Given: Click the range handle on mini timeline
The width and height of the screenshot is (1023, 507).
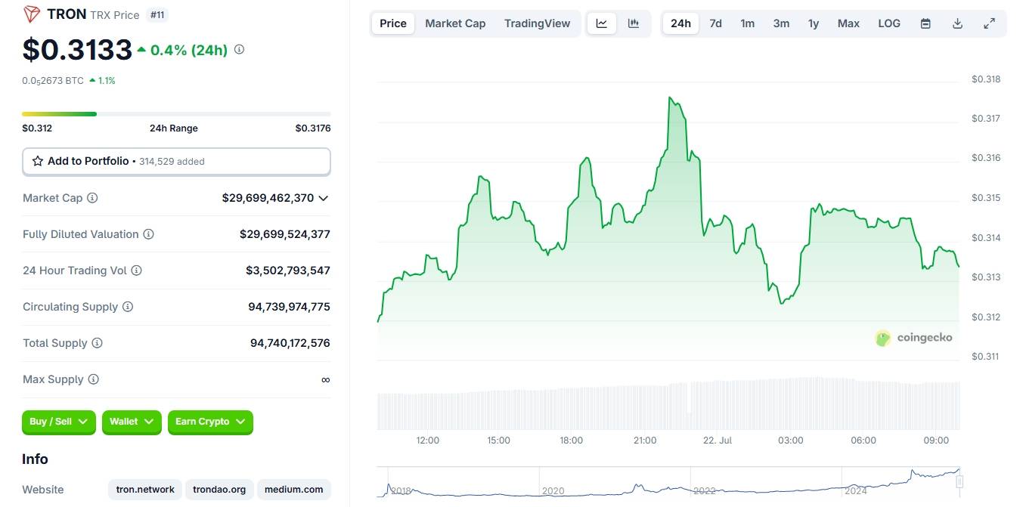Looking at the screenshot, I should click(x=959, y=482).
